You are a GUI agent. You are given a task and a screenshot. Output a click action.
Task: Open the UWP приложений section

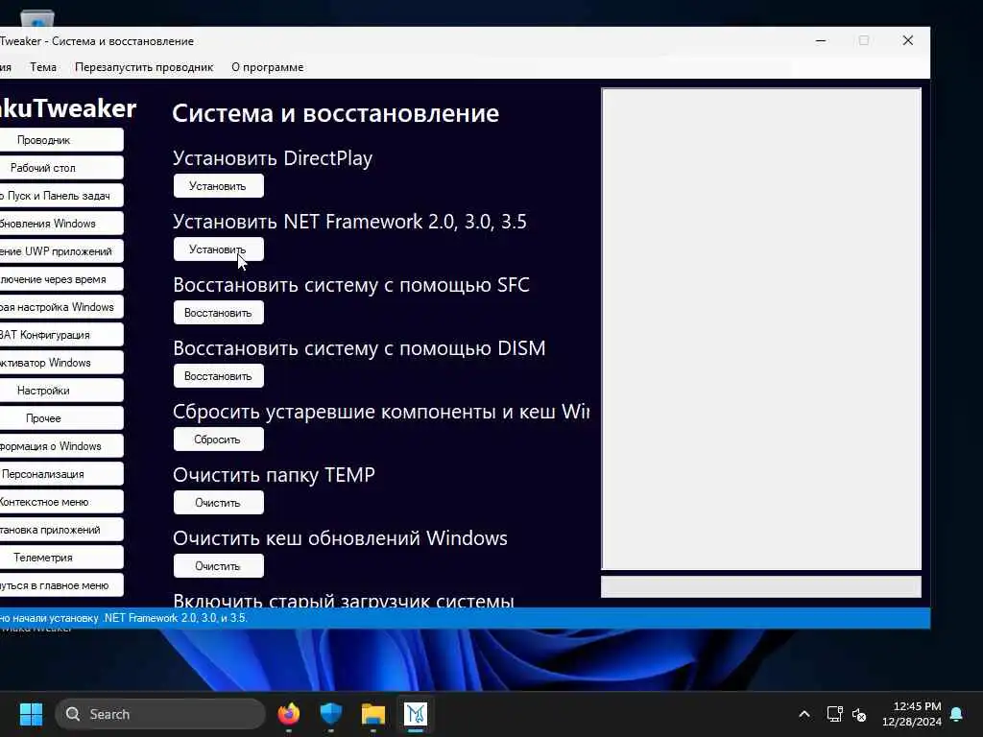click(61, 251)
